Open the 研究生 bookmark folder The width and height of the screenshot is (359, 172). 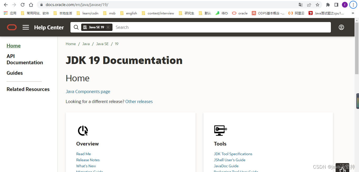point(186,13)
